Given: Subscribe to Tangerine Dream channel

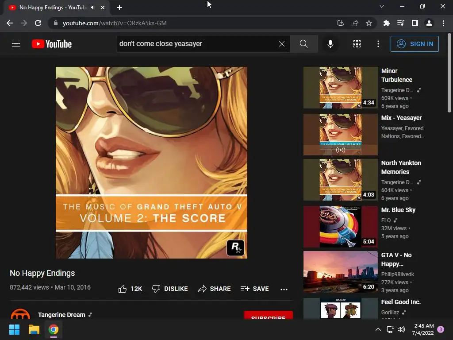Looking at the screenshot, I should tap(268, 315).
